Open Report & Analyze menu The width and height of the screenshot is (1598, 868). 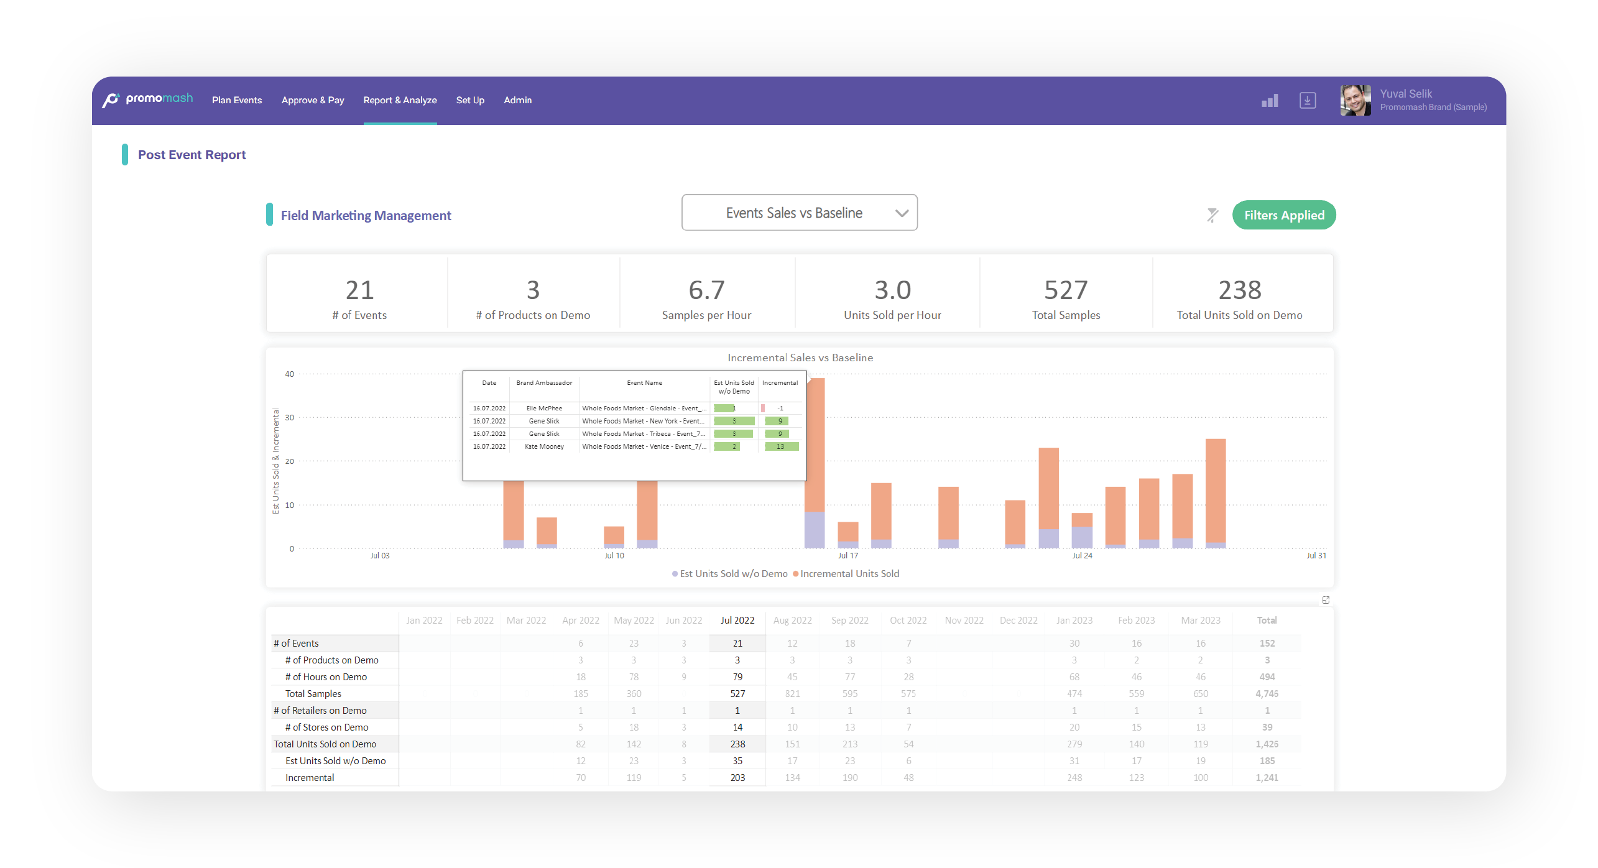400,100
